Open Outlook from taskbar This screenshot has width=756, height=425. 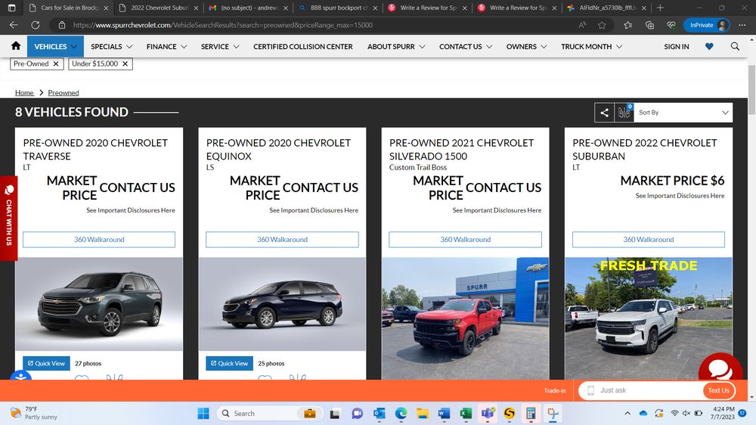point(379,414)
